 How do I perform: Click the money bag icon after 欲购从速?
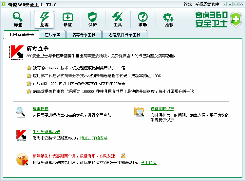point(123,156)
